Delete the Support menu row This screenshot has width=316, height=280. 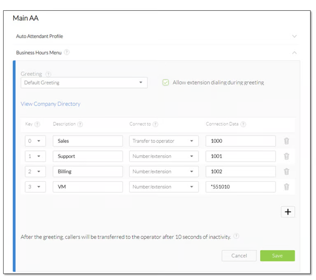(286, 156)
